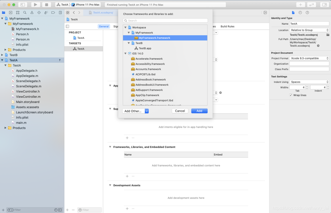
Task: Choose location with folder icon
Action: pyautogui.click(x=328, y=35)
